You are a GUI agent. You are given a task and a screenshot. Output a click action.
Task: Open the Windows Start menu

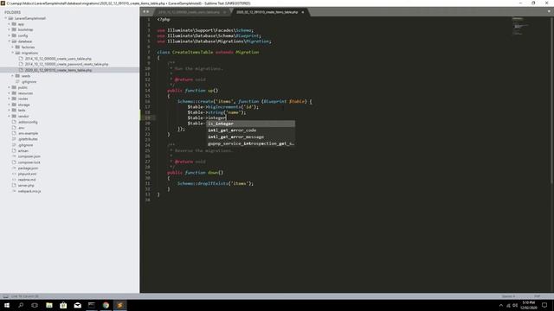pyautogui.click(x=7, y=305)
